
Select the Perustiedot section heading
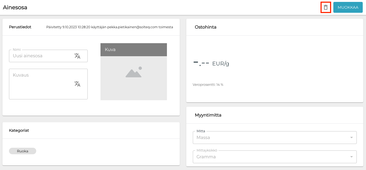point(20,27)
